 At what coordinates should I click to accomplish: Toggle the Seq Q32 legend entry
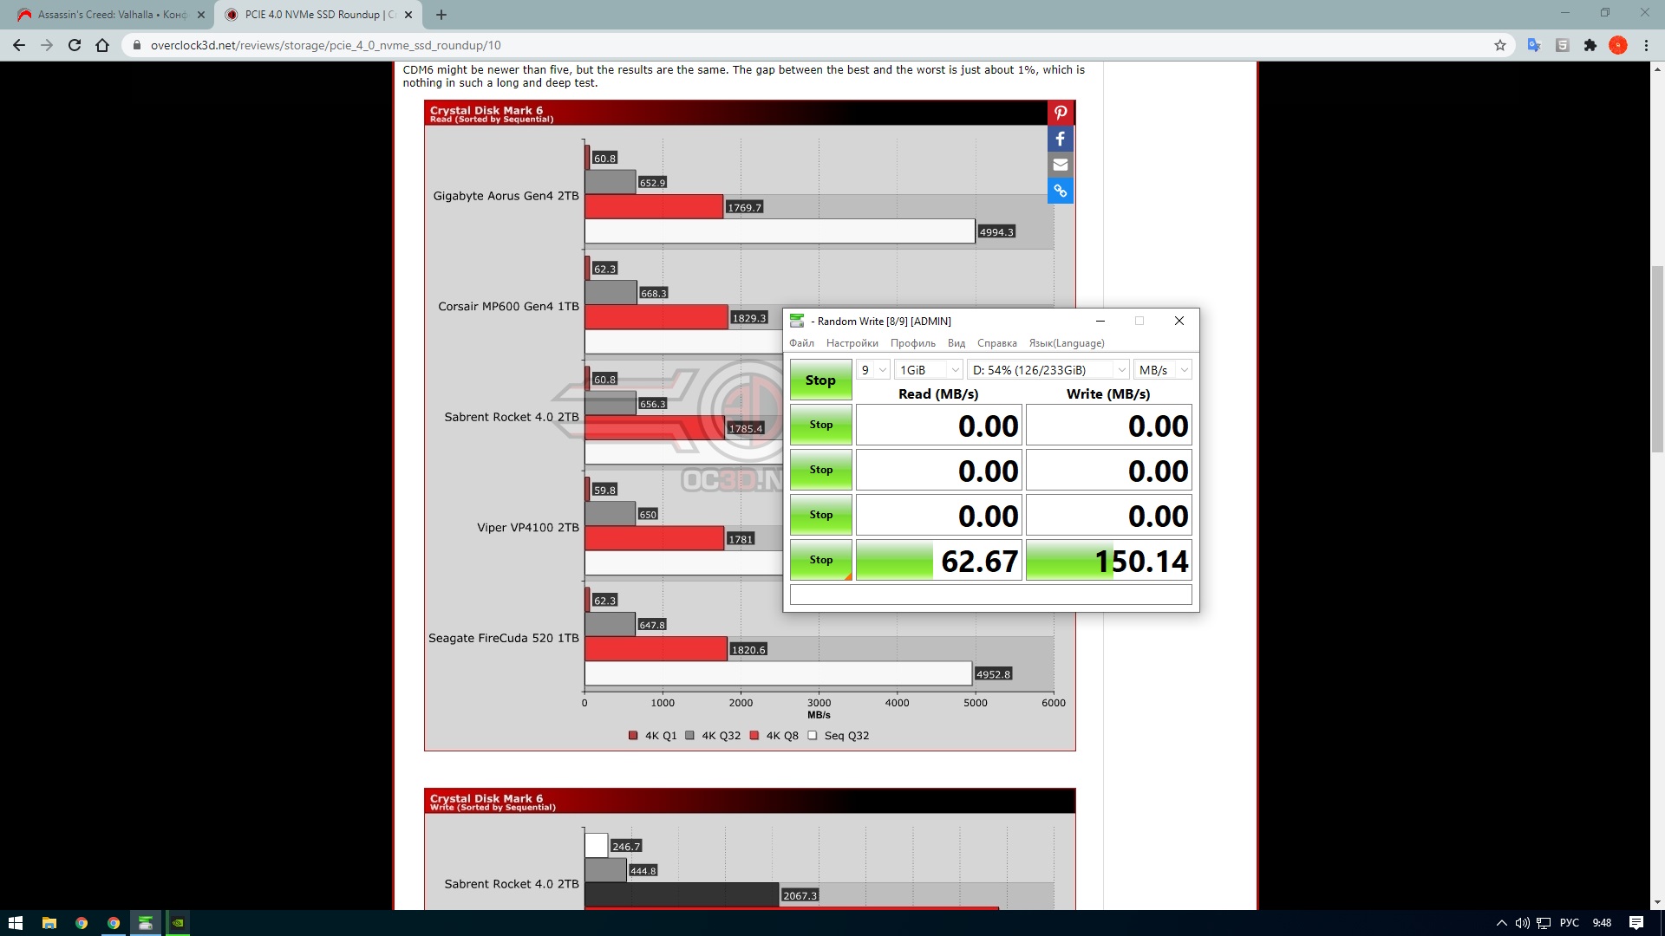pyautogui.click(x=838, y=736)
